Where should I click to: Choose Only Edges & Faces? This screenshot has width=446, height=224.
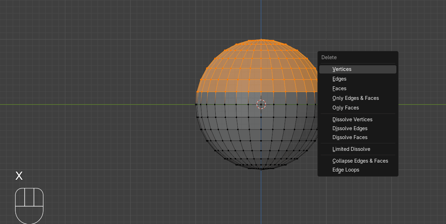point(355,98)
